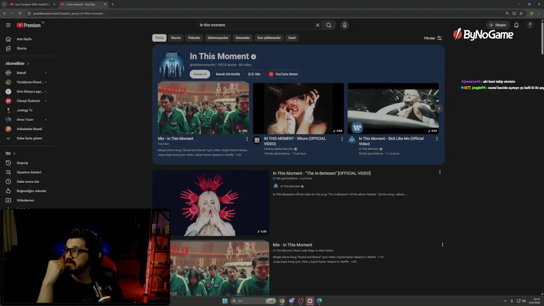This screenshot has width=544, height=306.
Task: Open options for The In-Between video result
Action: (x=440, y=173)
